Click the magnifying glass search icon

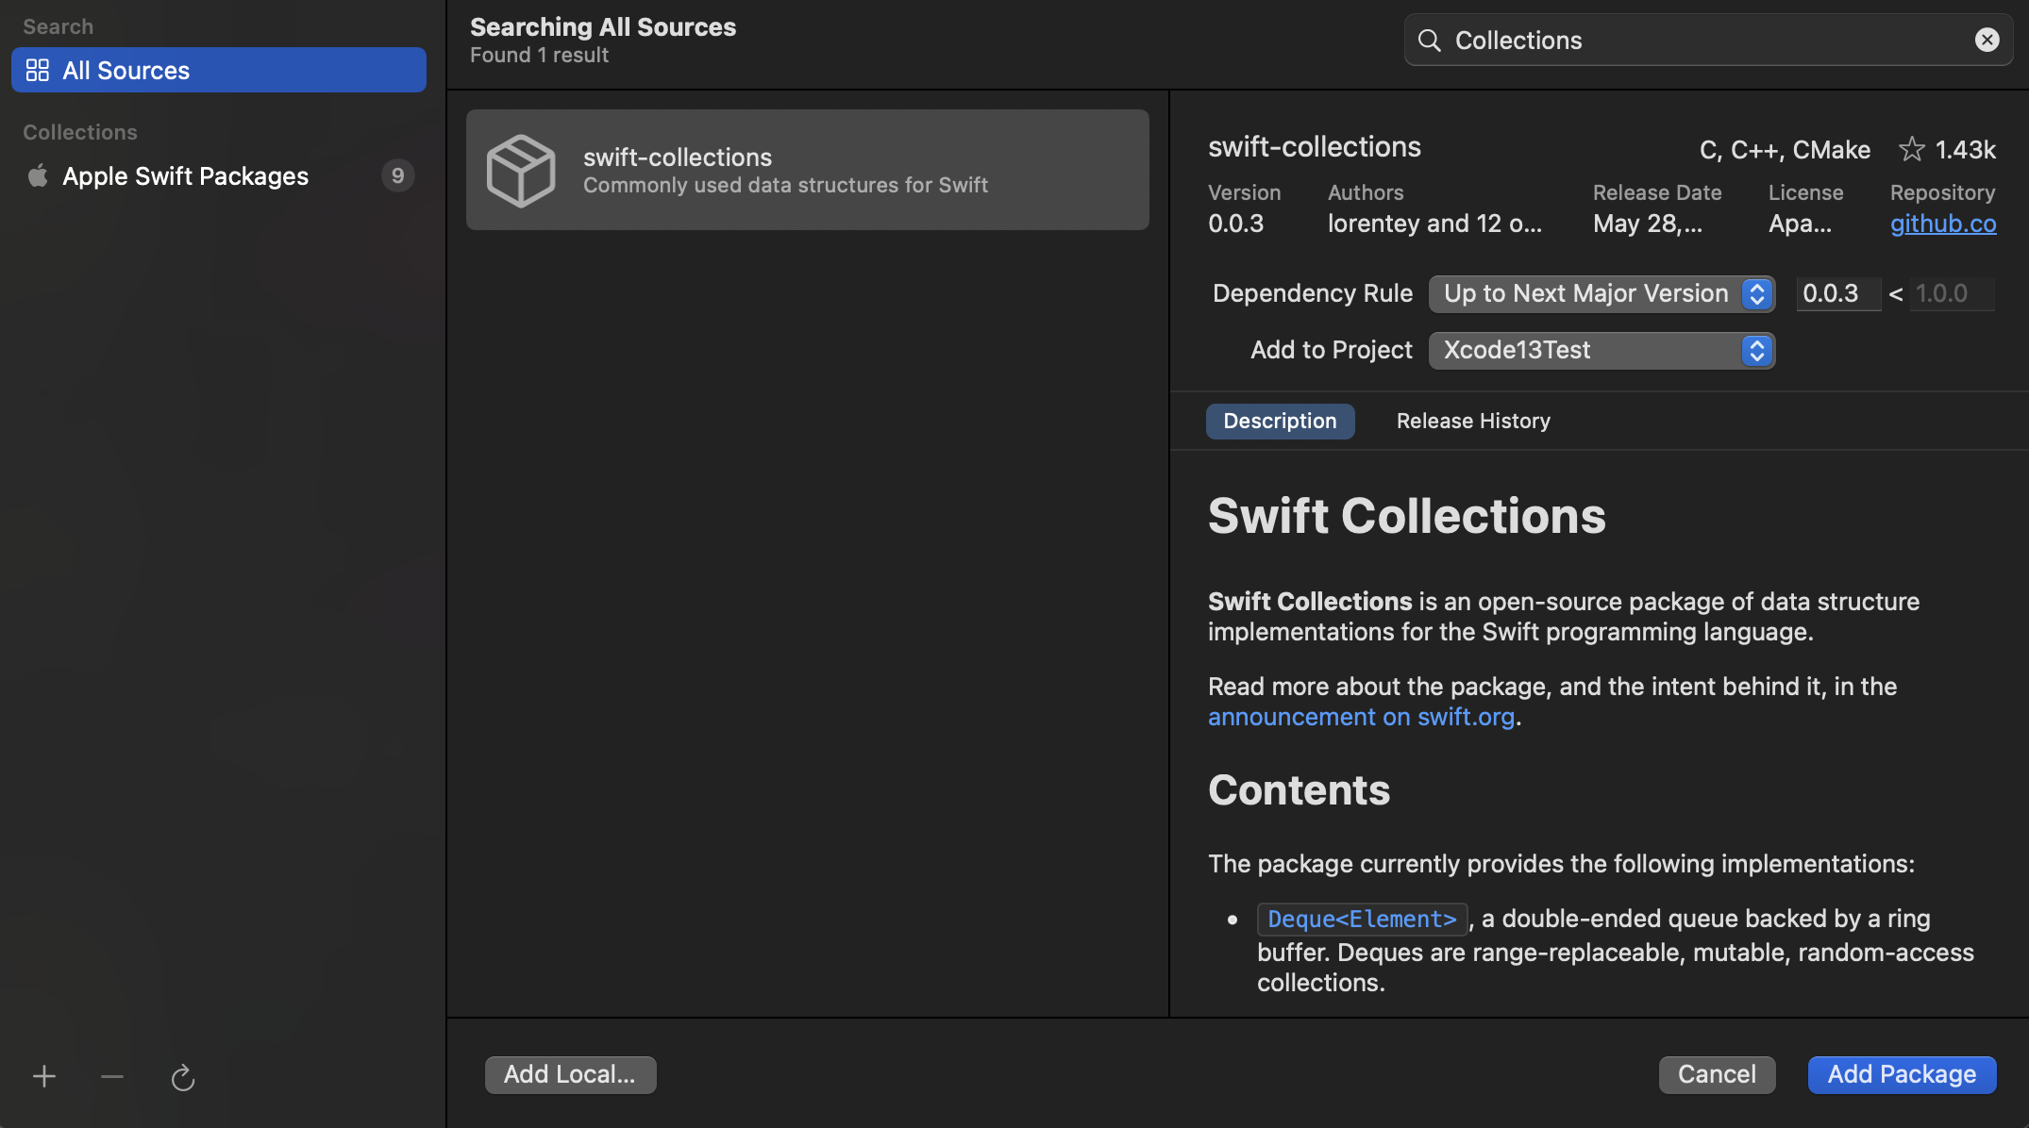point(1430,41)
